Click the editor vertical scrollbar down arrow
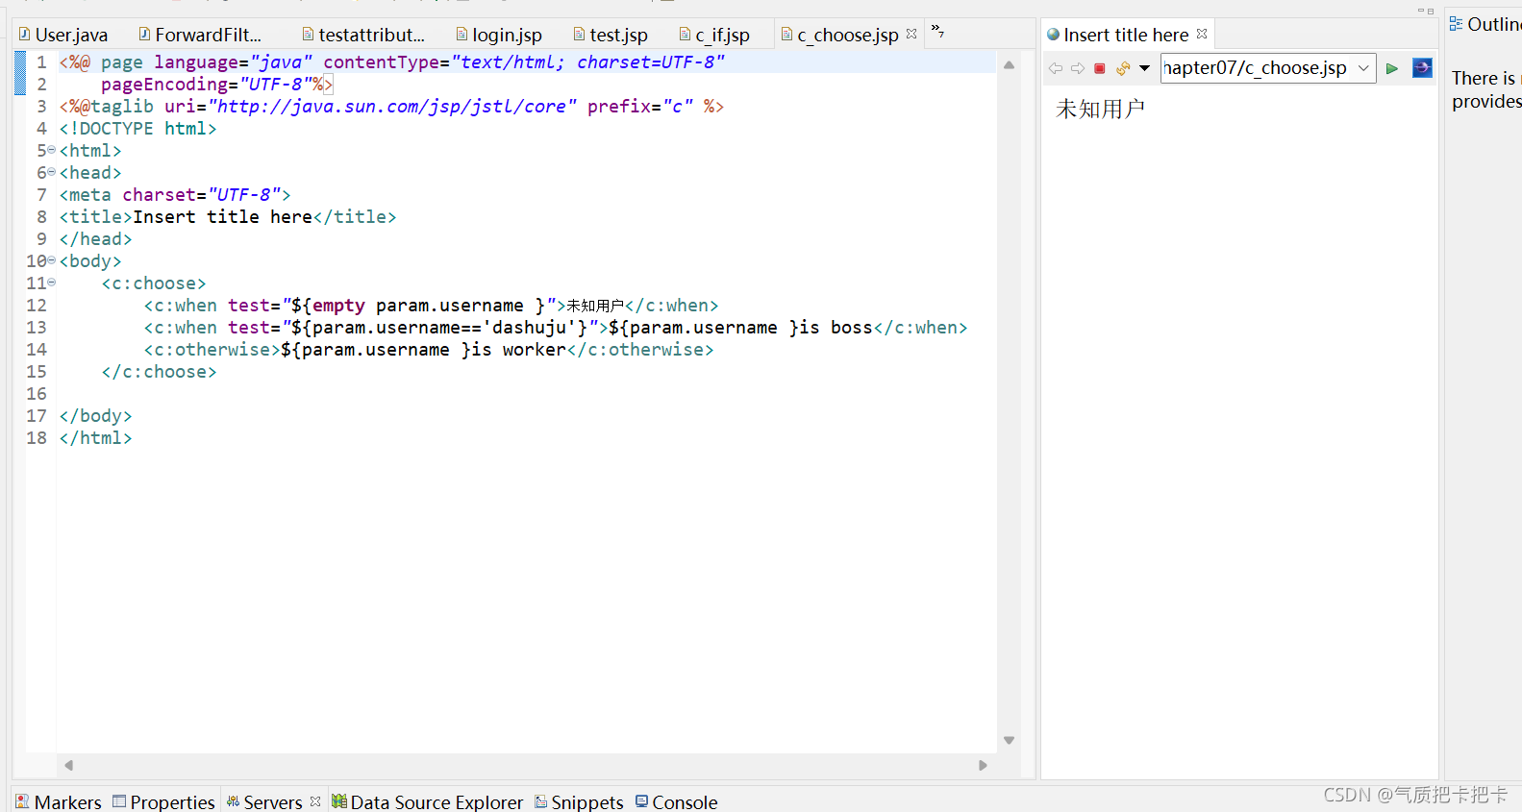The height and width of the screenshot is (812, 1522). [1009, 740]
